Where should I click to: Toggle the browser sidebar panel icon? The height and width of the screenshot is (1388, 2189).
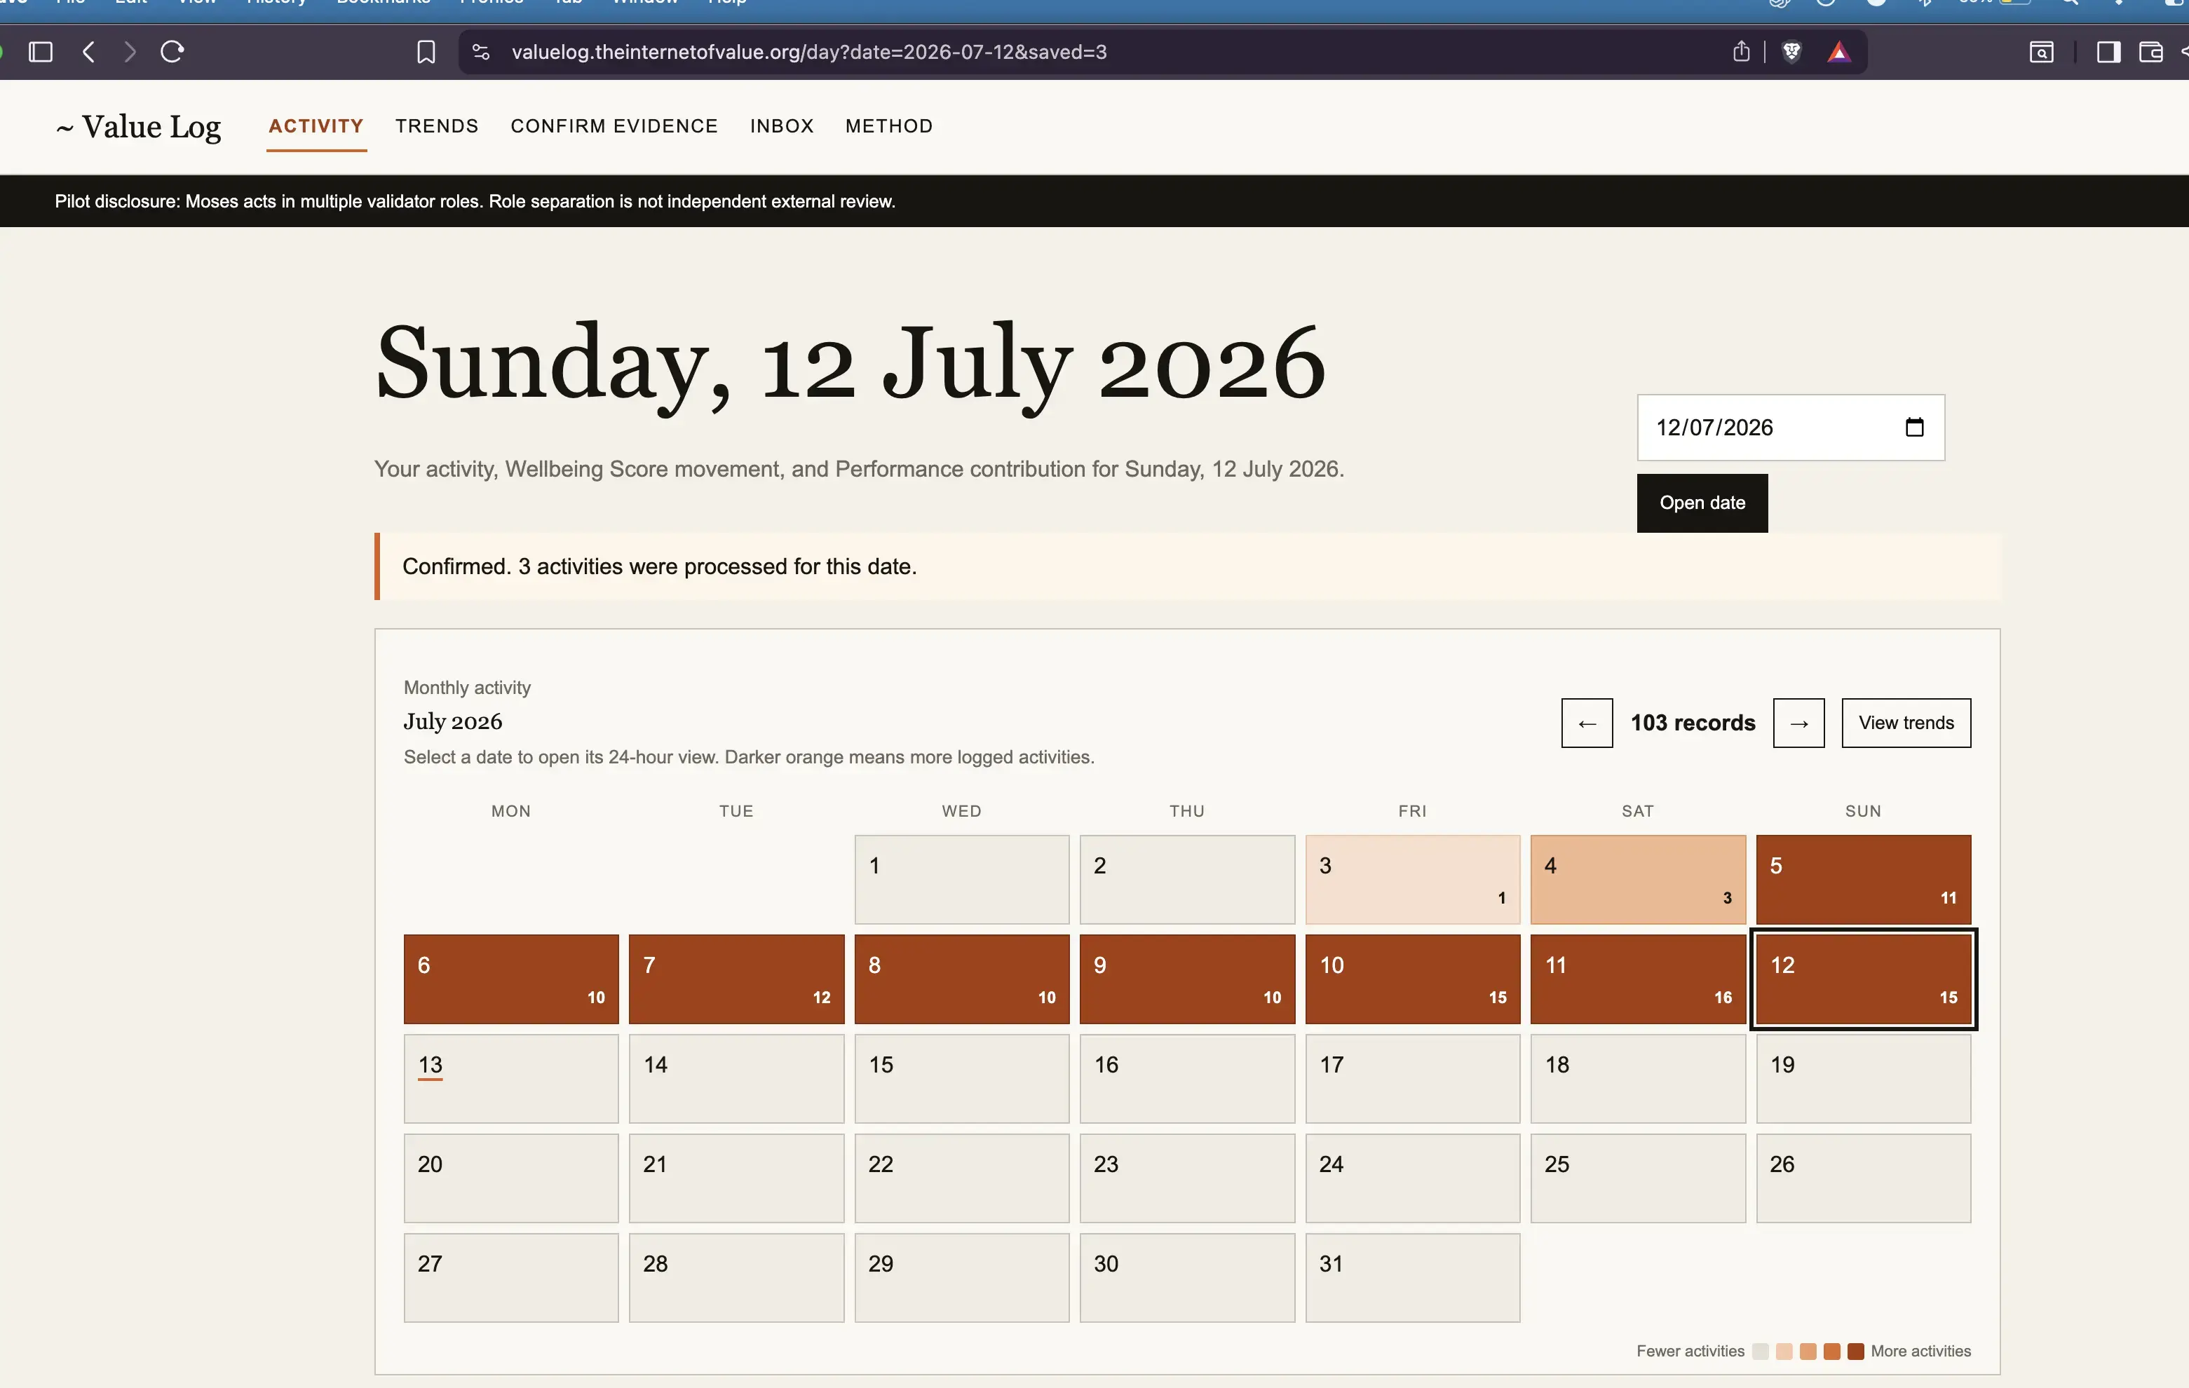tap(41, 52)
